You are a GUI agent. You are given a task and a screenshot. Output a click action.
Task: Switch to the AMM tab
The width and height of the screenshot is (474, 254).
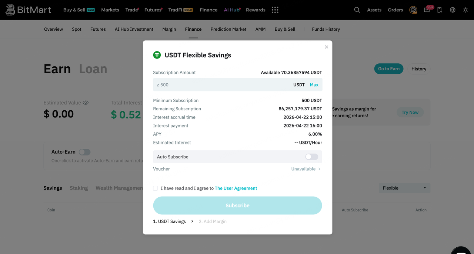pos(260,29)
